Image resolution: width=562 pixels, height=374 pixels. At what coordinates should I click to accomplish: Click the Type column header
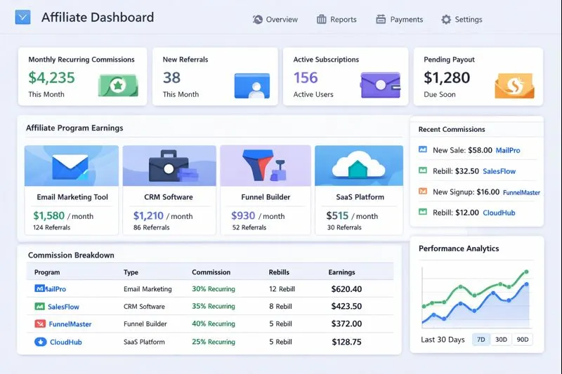point(131,272)
